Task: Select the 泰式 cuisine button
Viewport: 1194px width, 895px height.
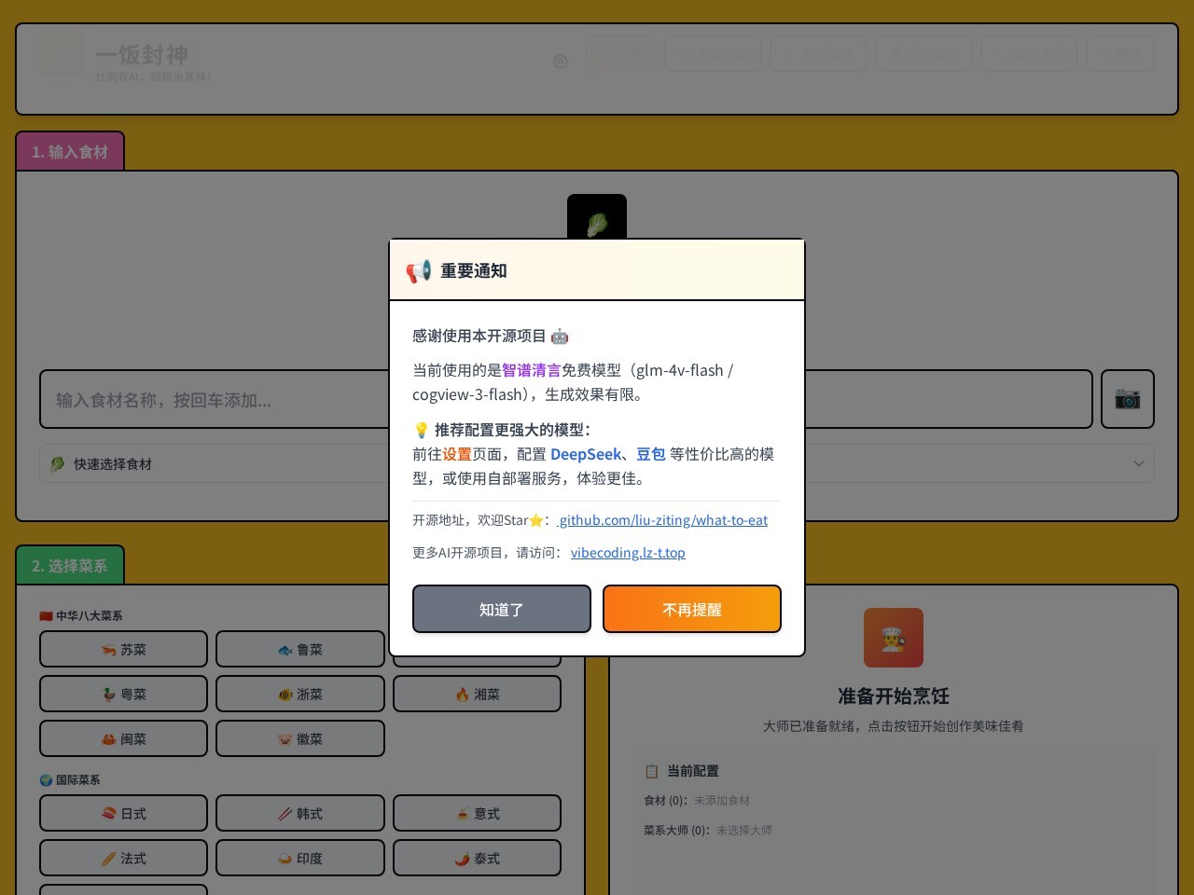Action: [477, 858]
